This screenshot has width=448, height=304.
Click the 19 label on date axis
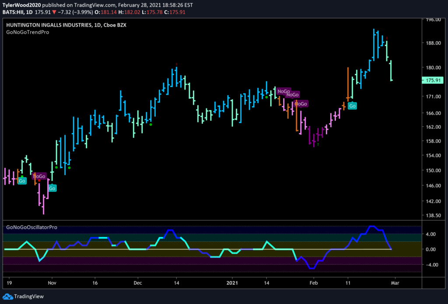tap(9, 283)
